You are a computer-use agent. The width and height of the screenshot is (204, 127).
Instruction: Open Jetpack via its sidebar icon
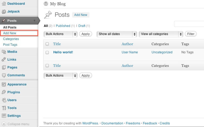click(4, 12)
